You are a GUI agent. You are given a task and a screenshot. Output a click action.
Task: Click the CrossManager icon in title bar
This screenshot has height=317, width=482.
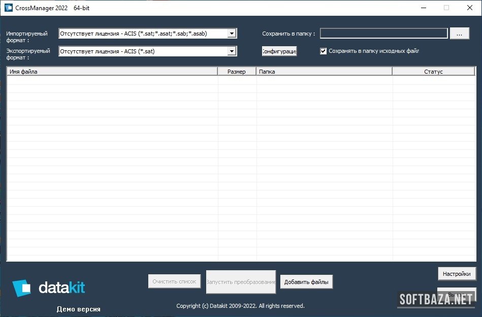[x=8, y=8]
